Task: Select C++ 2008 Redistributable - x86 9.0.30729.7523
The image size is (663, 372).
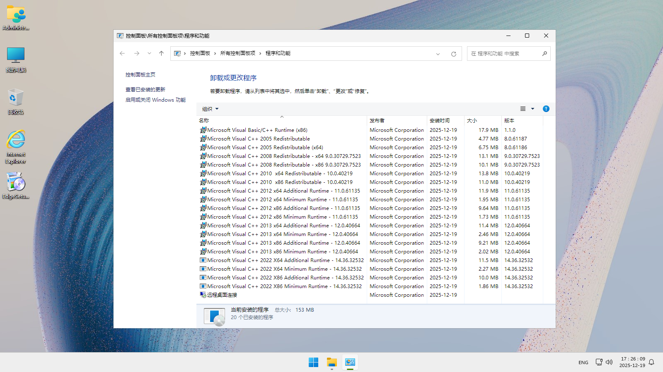Action: (284, 165)
